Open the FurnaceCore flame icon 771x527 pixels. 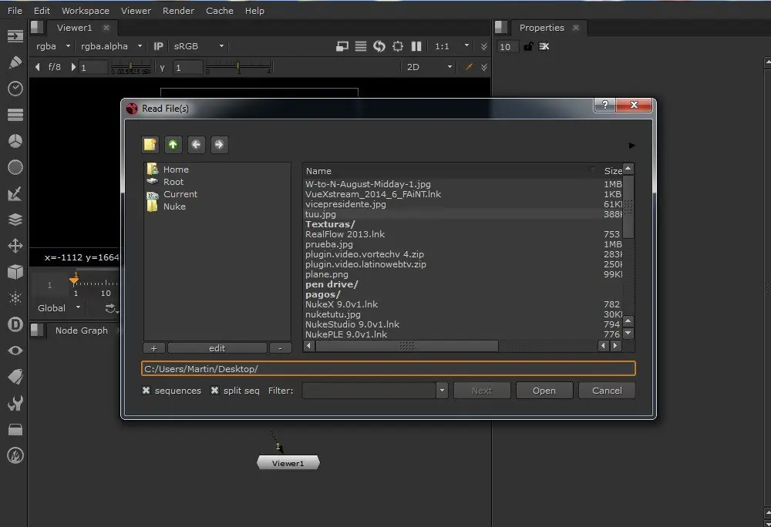coord(15,456)
